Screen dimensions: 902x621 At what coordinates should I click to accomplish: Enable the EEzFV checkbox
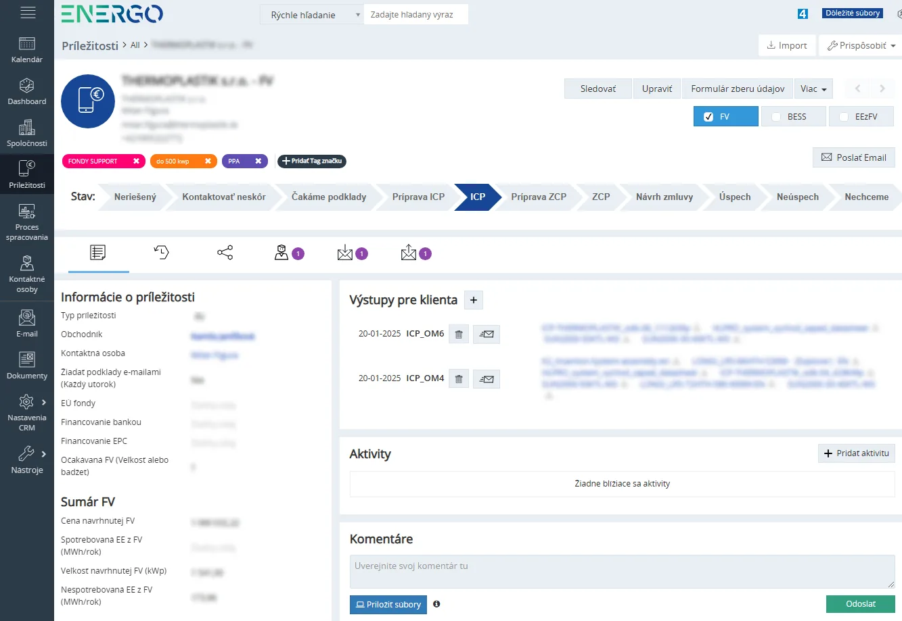coord(844,117)
